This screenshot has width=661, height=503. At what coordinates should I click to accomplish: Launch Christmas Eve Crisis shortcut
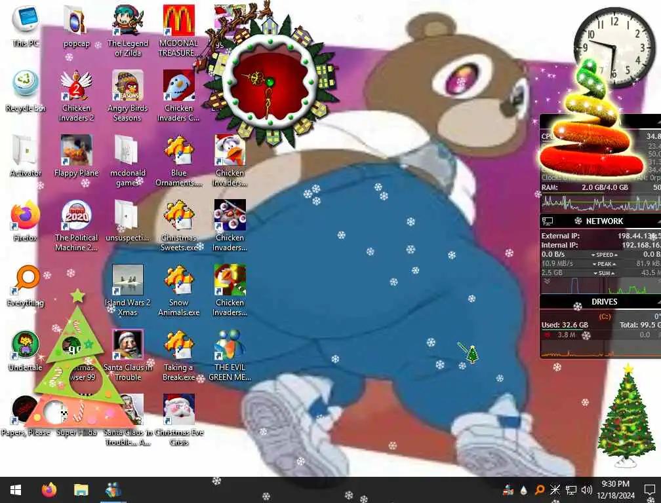(x=179, y=420)
